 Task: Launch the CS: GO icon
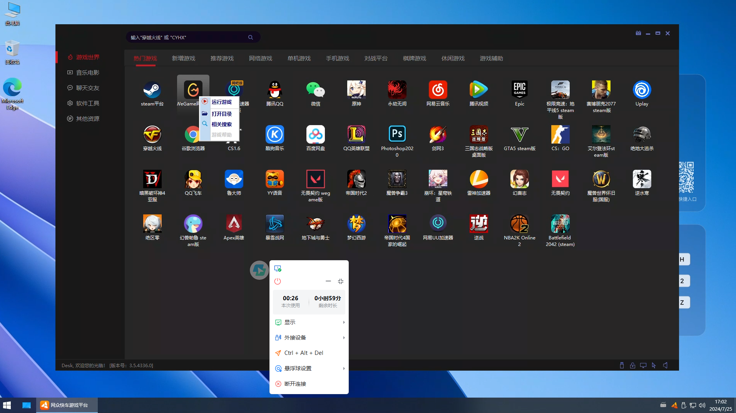(560, 134)
